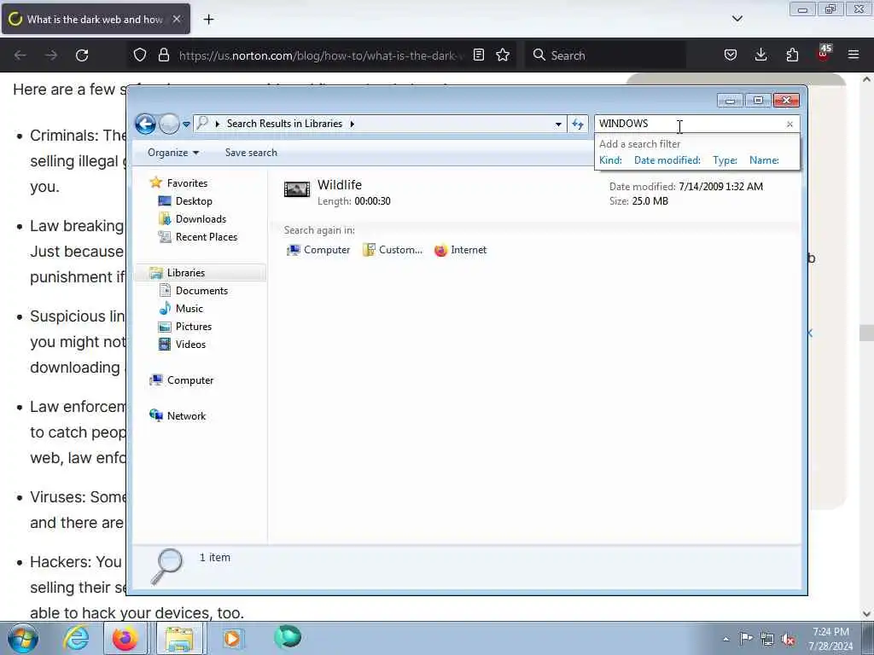The width and height of the screenshot is (874, 655).
Task: Reload the Firefox page
Action: click(82, 55)
